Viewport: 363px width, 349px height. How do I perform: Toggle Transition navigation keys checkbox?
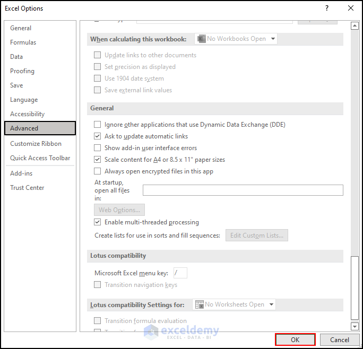click(x=98, y=285)
